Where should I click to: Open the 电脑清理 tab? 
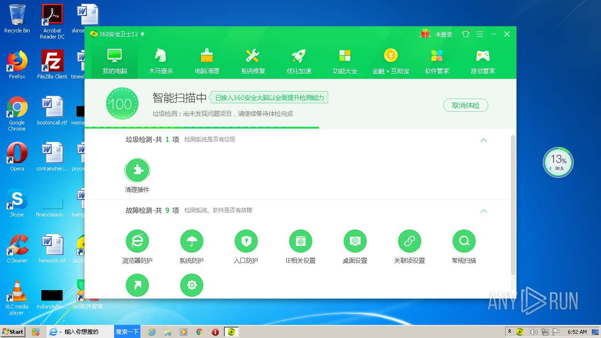[x=207, y=61]
